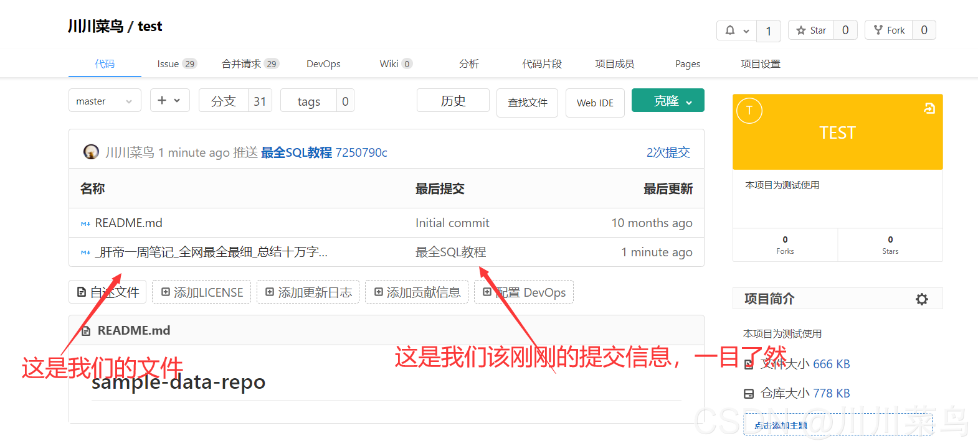Open README.md in the file list

[128, 223]
